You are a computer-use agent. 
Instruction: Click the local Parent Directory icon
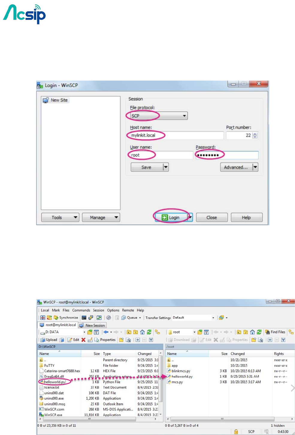click(x=129, y=332)
